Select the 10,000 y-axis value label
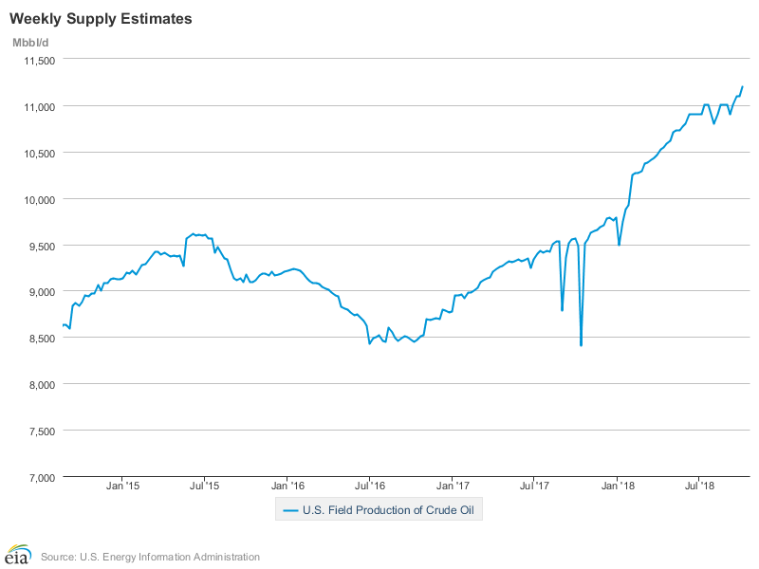This screenshot has width=759, height=569. [39, 199]
